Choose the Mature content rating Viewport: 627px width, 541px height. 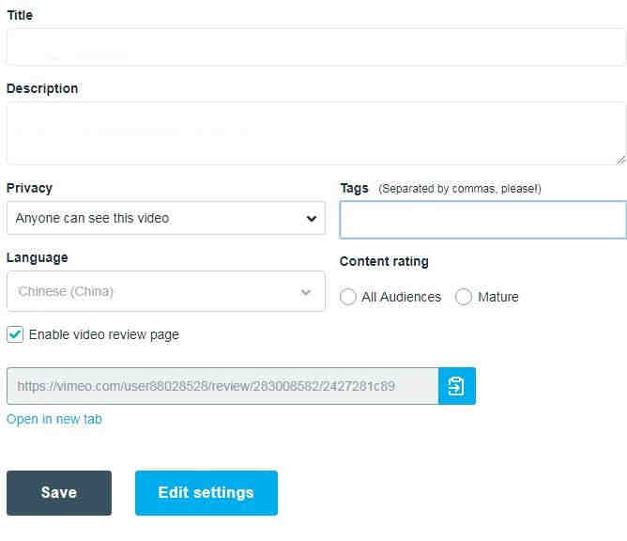point(464,297)
